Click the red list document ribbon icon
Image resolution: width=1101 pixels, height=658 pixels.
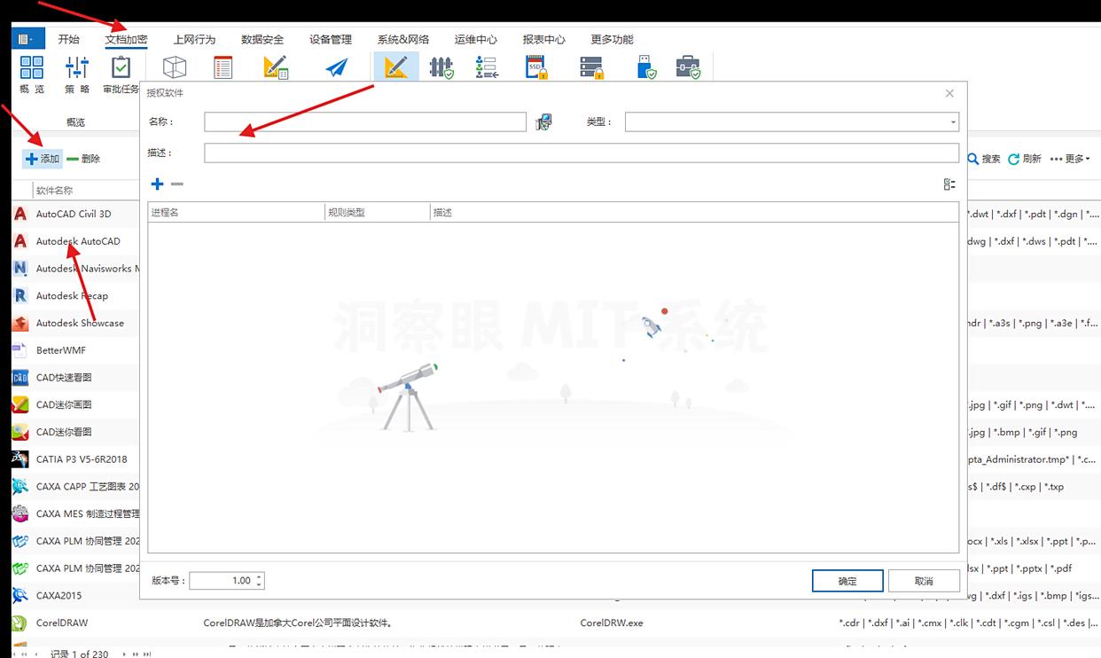point(223,67)
